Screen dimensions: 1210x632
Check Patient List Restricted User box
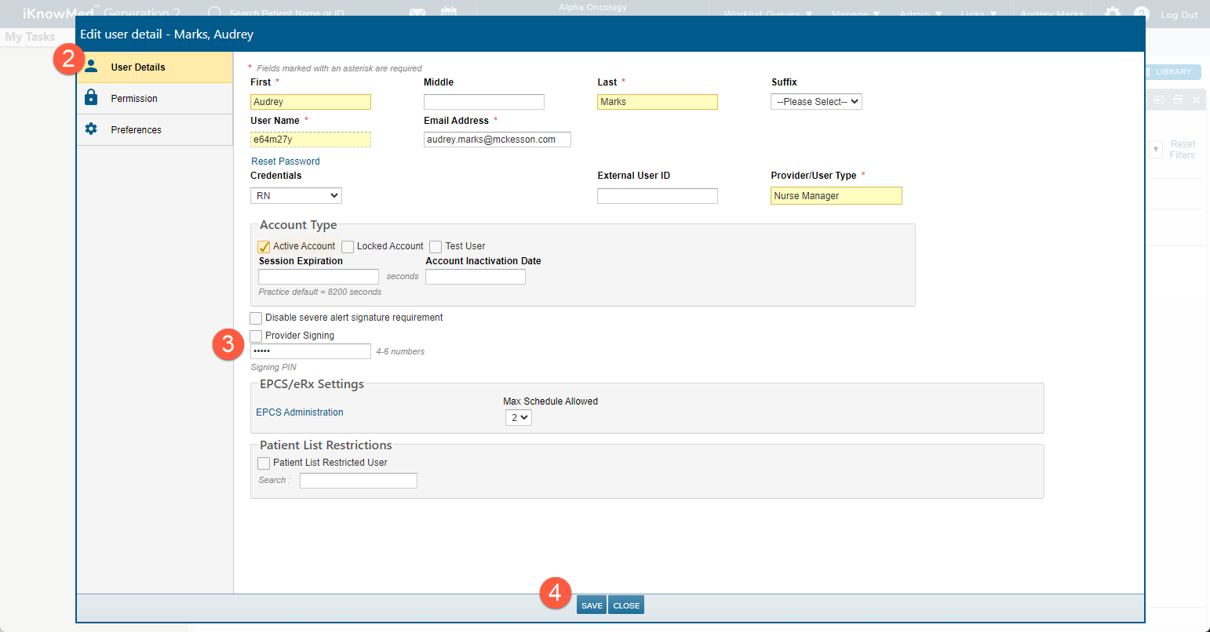[x=264, y=463]
